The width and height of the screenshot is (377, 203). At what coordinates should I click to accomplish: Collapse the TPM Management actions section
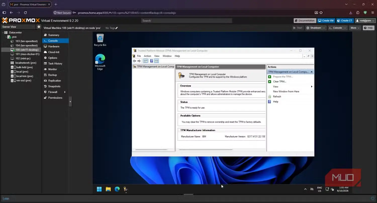[x=312, y=72]
